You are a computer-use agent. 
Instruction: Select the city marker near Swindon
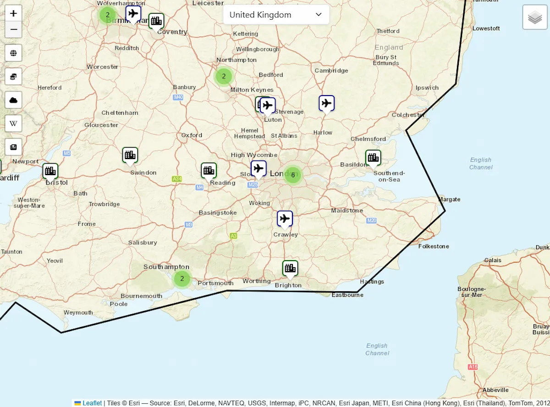point(130,155)
